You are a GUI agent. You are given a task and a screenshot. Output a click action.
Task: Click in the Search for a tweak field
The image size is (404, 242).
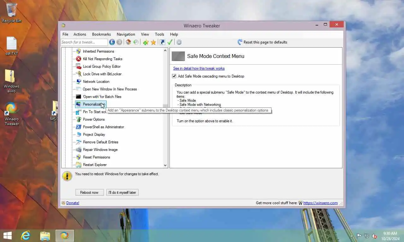84,42
